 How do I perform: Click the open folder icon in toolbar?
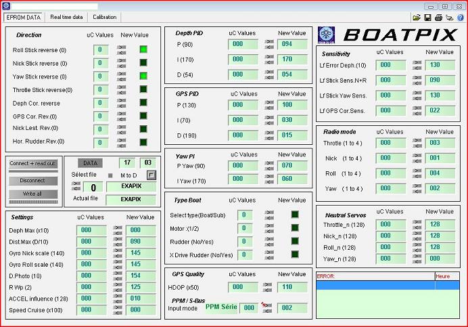(417, 17)
